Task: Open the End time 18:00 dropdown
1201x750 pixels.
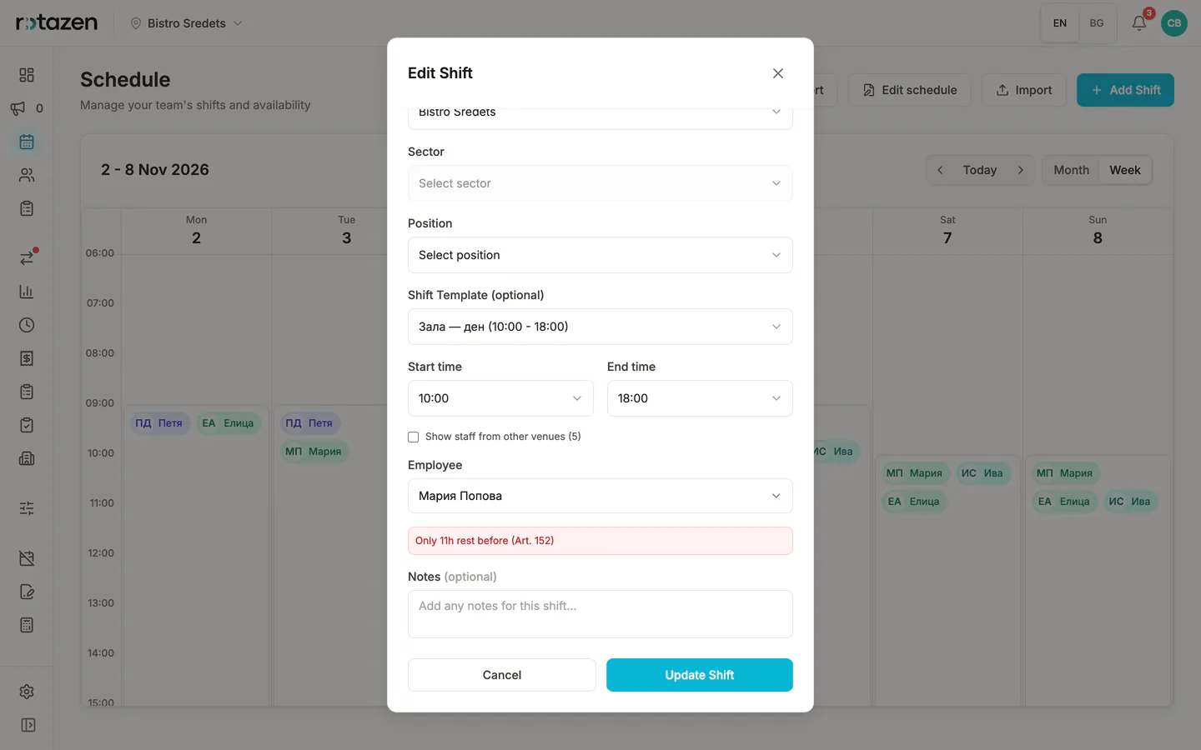Action: (700, 398)
